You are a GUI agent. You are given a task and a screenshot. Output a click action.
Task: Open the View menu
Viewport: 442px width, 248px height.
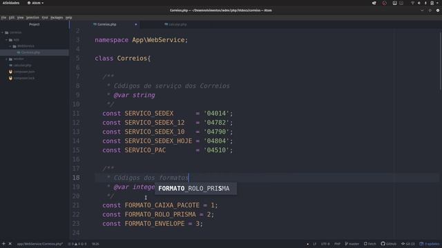coord(20,17)
